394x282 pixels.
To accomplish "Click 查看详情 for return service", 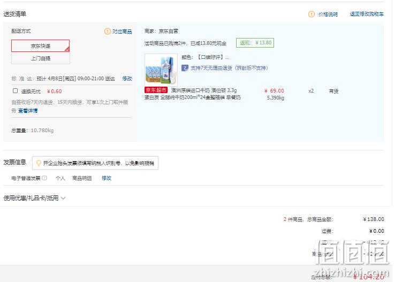I will [28, 110].
